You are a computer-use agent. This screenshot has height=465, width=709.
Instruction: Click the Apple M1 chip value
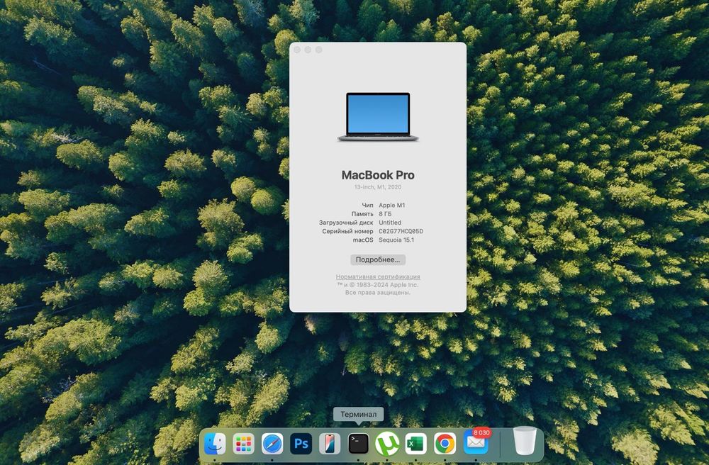tap(392, 205)
